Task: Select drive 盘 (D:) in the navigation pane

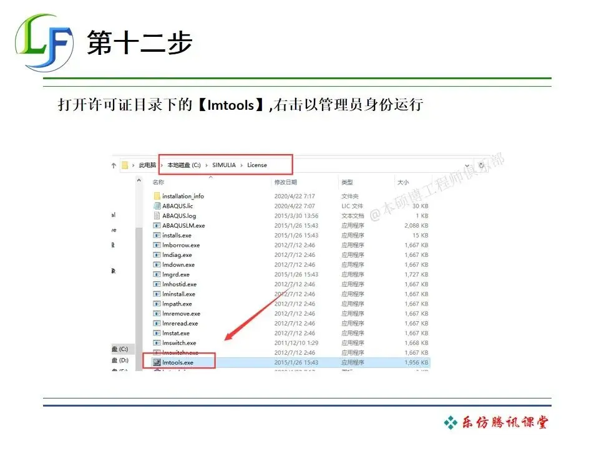Action: click(120, 360)
